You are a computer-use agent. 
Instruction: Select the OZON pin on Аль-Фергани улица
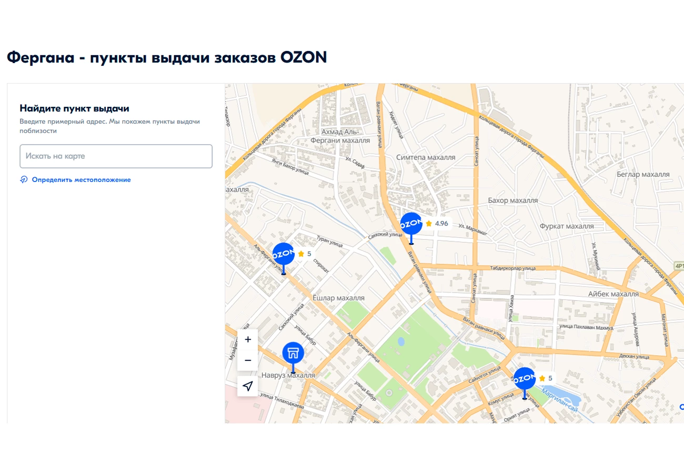click(283, 254)
